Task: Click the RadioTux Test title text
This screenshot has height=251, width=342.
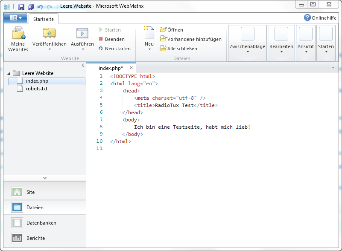Action: tap(174, 105)
